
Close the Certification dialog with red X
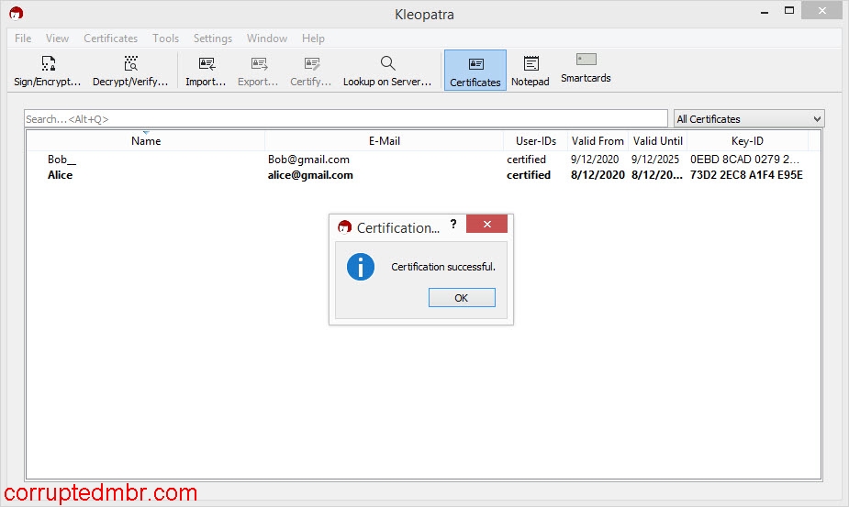486,224
